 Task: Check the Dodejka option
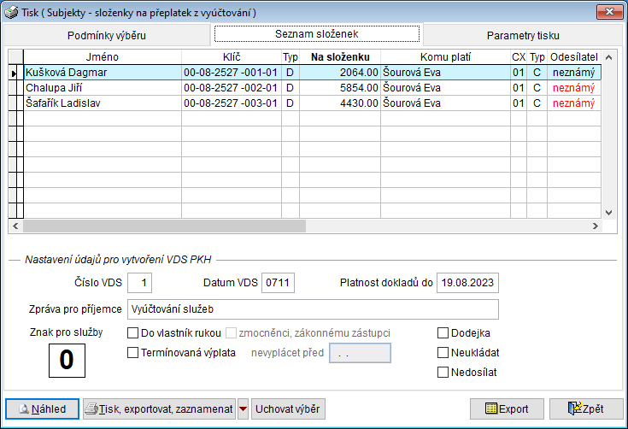[443, 333]
